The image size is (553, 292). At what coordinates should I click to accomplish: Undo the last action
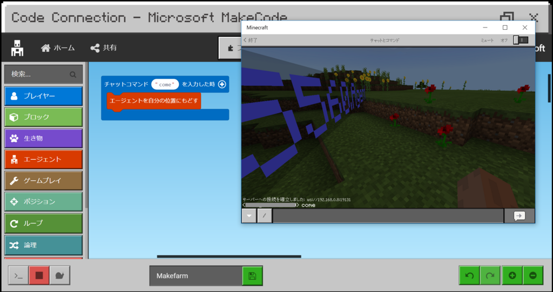point(469,275)
